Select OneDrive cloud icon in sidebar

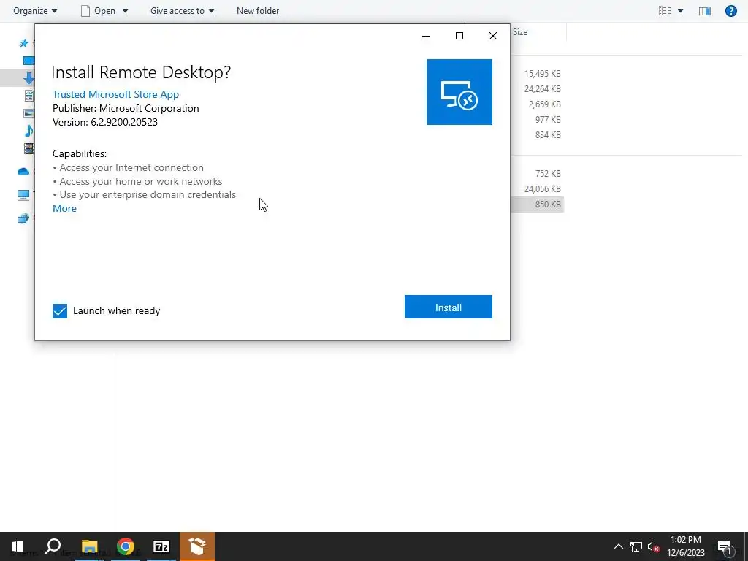pos(23,171)
